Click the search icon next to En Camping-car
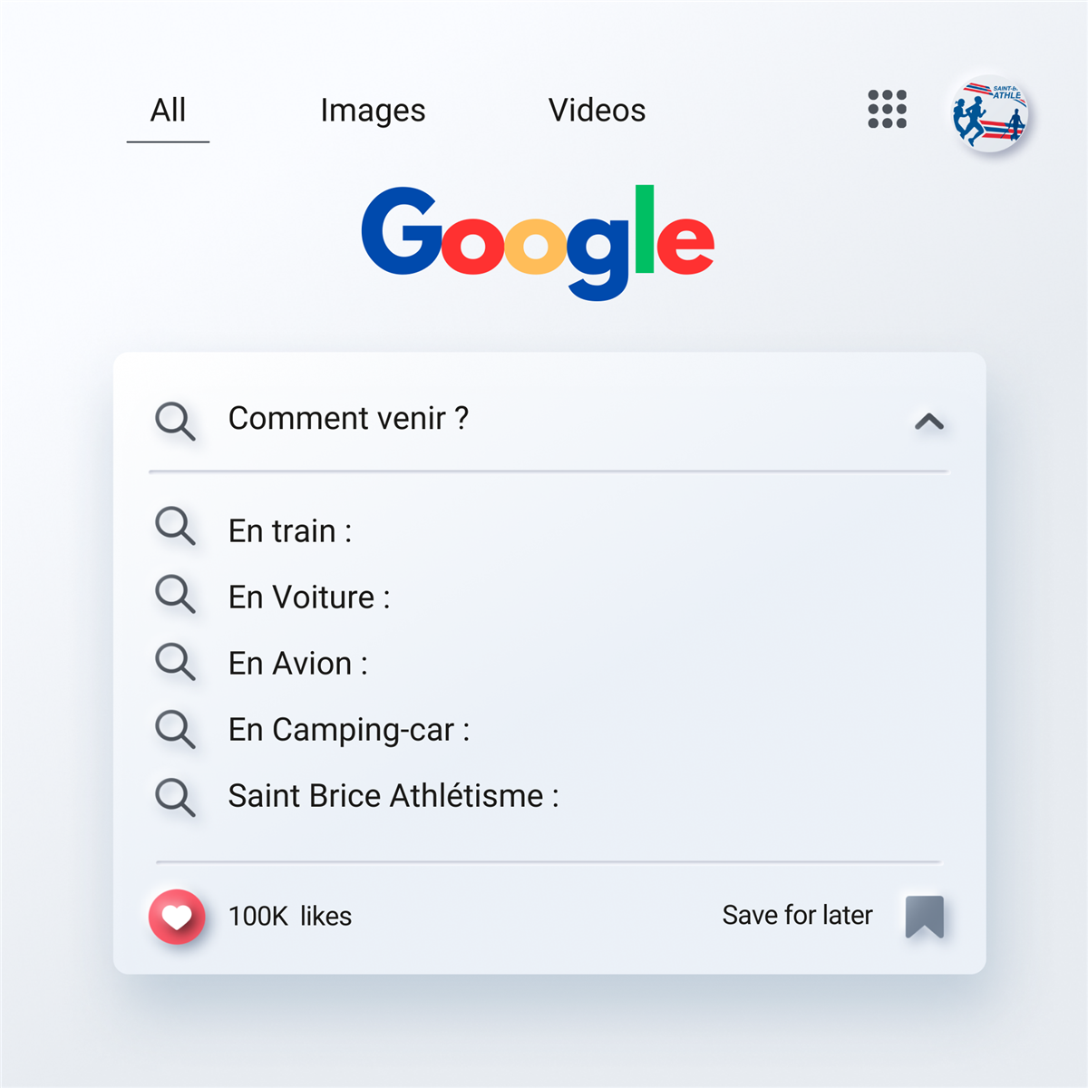The width and height of the screenshot is (1088, 1088). 175,729
